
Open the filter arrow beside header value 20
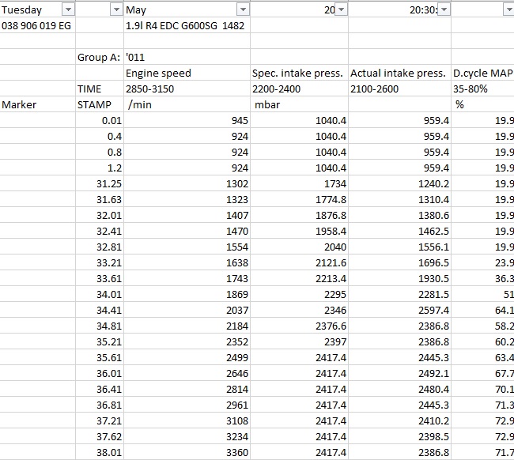[341, 9]
